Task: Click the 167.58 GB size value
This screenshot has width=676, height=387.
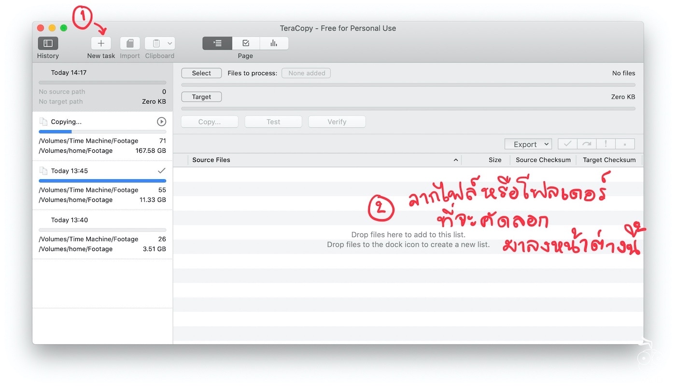Action: [x=151, y=151]
